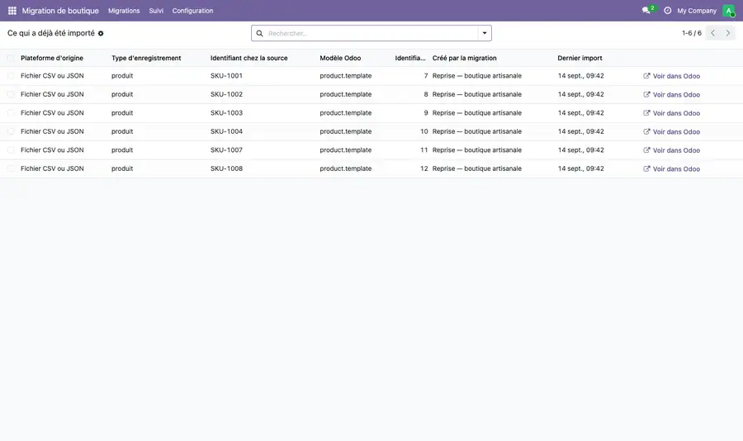Screen dimensions: 743x441
Task: Tick the checkbox for SKU-1003 row
Action: [11, 113]
